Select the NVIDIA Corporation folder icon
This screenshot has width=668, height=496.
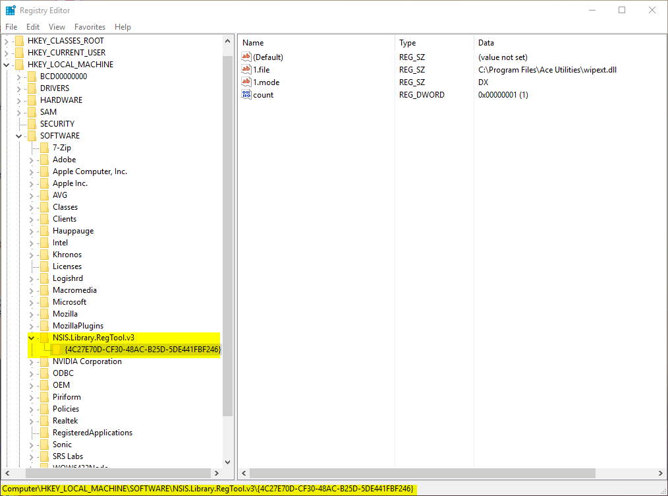pos(44,361)
